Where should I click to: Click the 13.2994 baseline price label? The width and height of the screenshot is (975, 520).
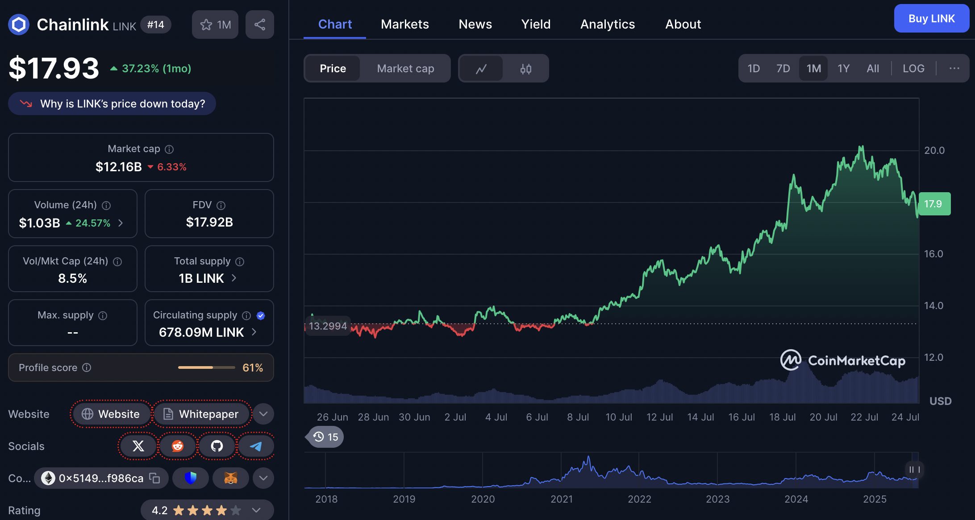pyautogui.click(x=328, y=326)
